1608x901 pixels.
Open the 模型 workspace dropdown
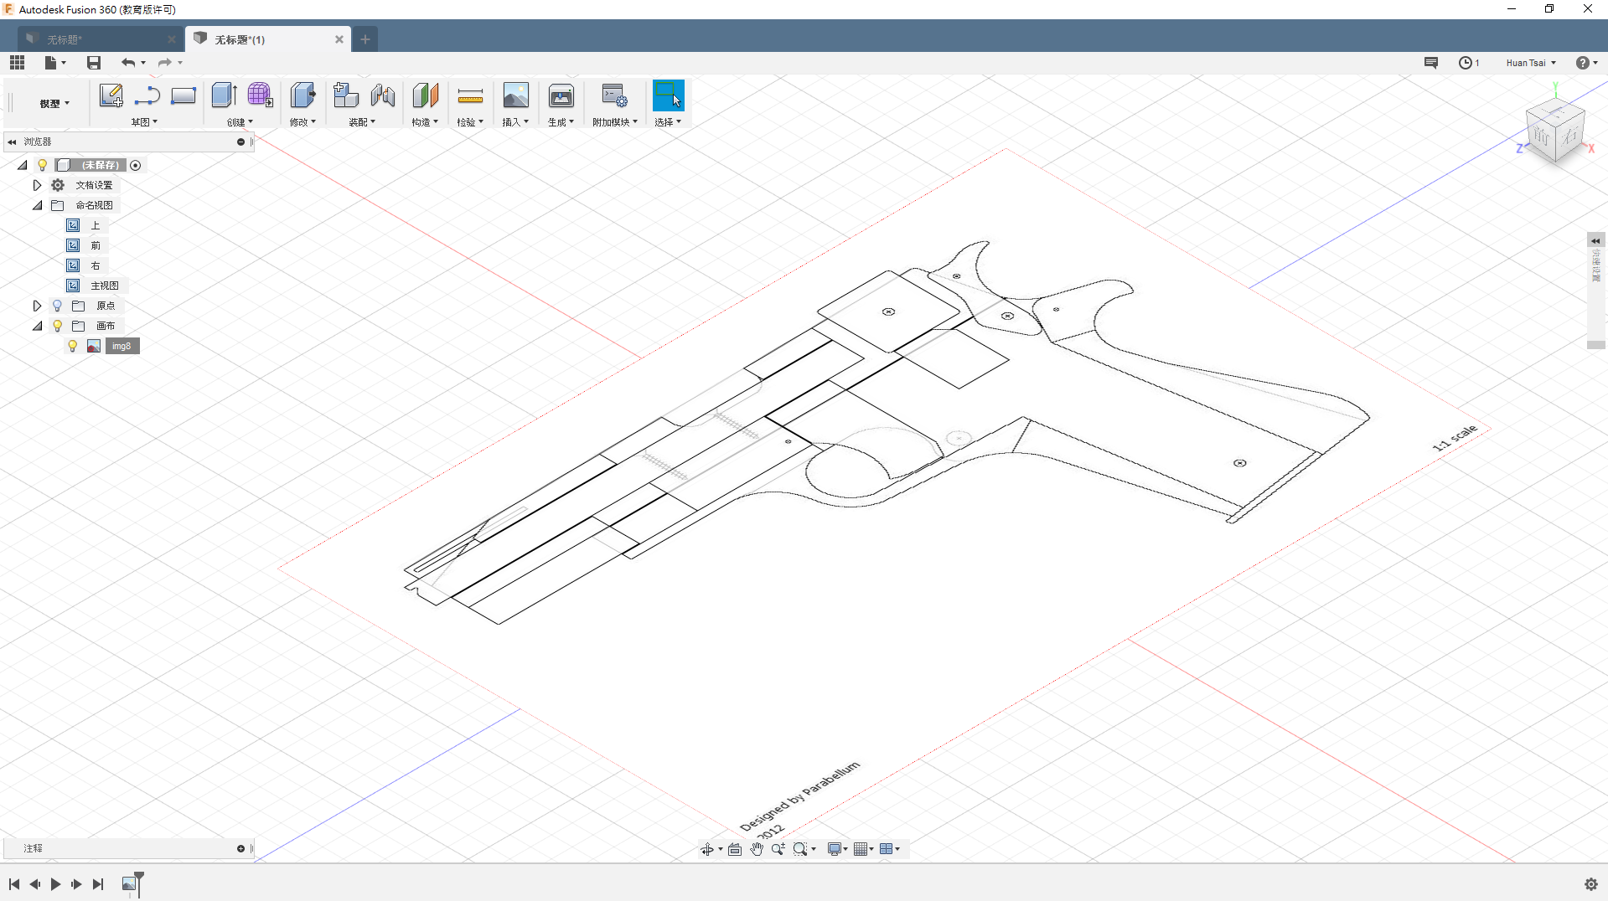(54, 104)
